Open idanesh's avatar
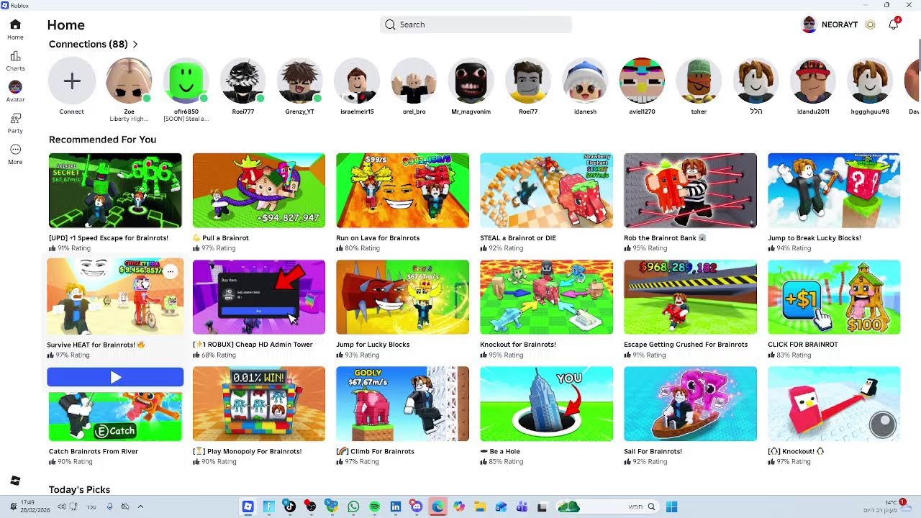Viewport: 921px width, 518px height. 585,81
